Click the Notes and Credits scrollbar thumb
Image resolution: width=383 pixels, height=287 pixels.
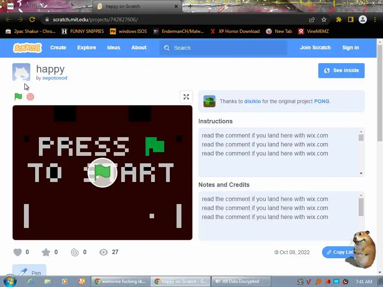click(x=361, y=207)
